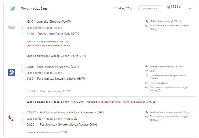Collapse the flight details with the chevron
The width and height of the screenshot is (199, 138).
(x=190, y=9)
